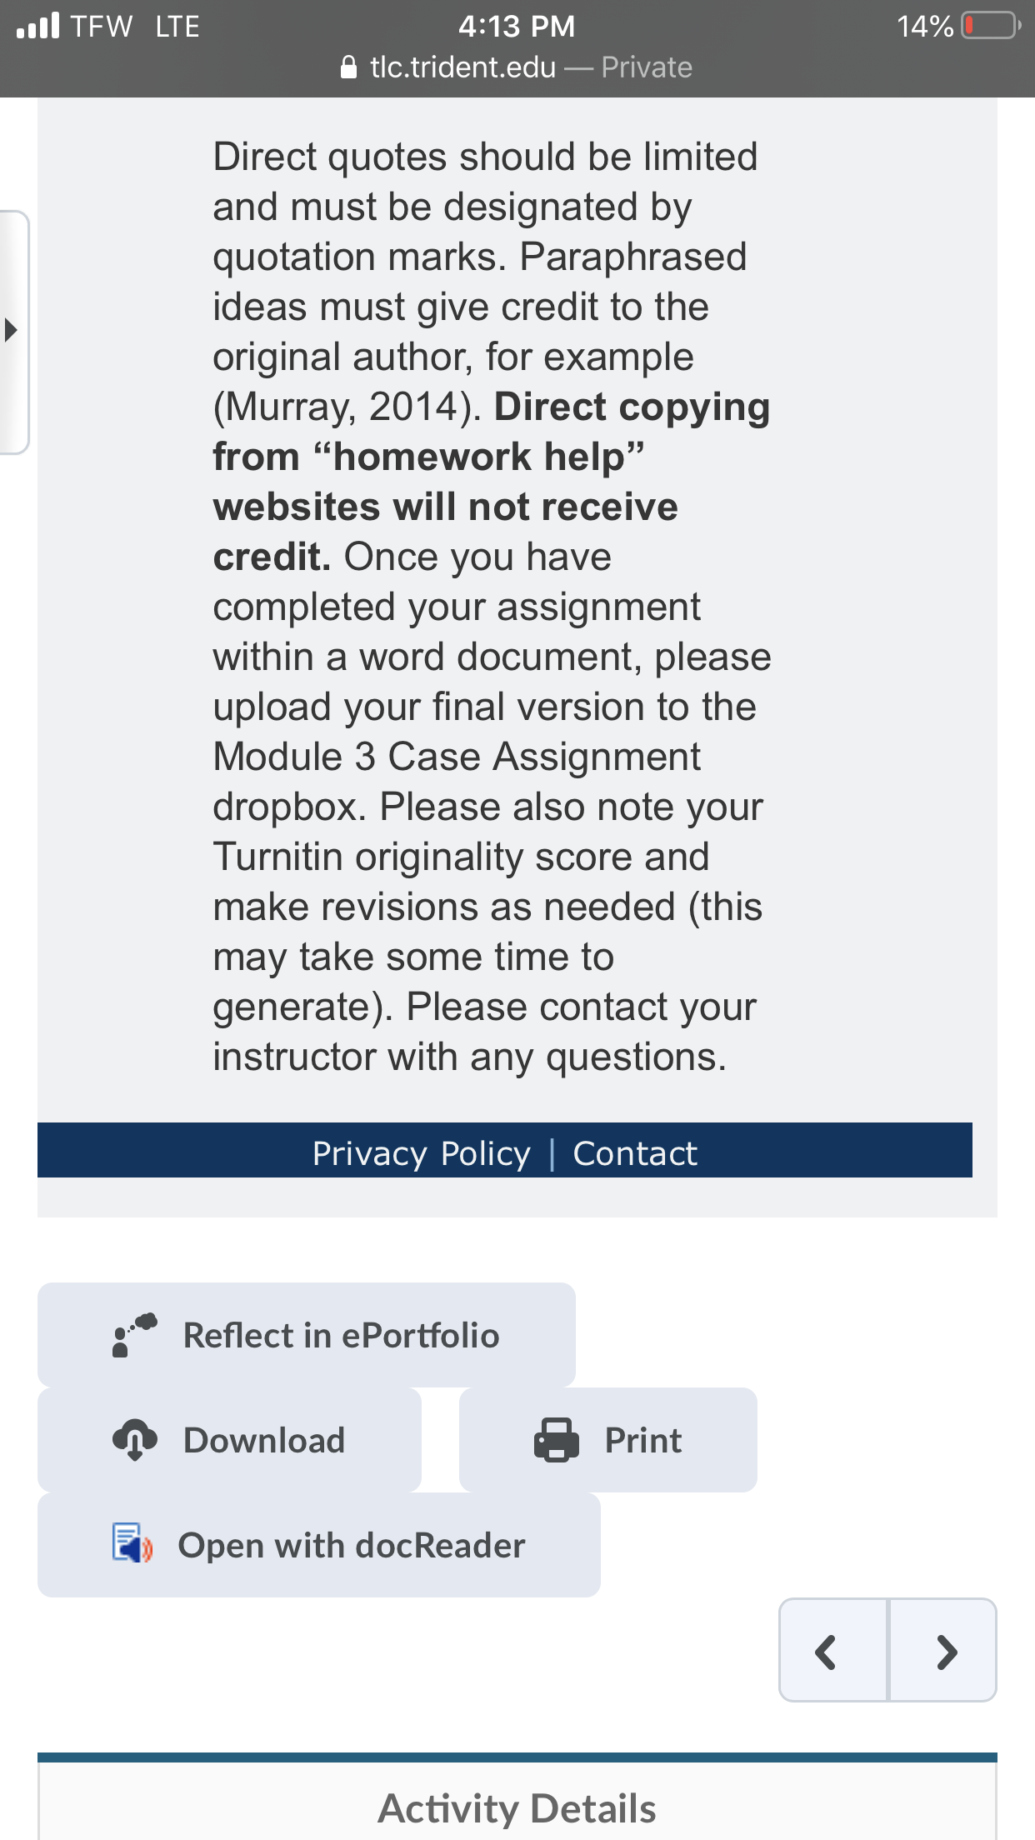The height and width of the screenshot is (1840, 1035).
Task: Click the Reflect in ePortfolio thought-bubble icon
Action: click(x=134, y=1335)
